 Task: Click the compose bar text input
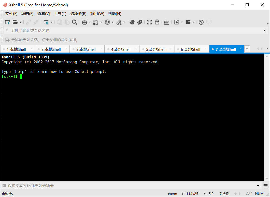131,186
